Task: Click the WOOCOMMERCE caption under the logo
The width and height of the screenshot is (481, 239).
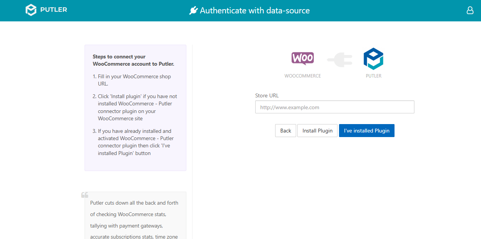Action: [x=303, y=76]
